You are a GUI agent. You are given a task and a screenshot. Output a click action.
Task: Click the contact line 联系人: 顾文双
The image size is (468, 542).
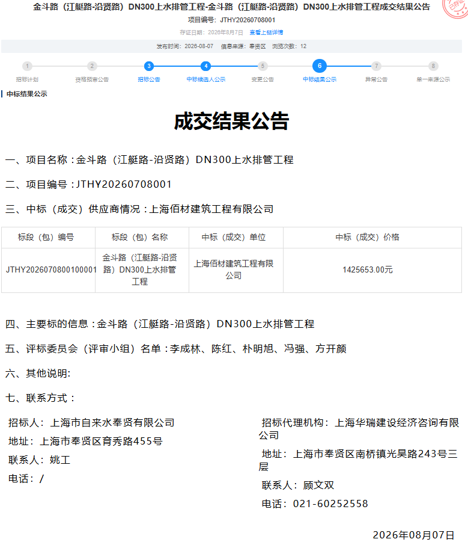298,485
